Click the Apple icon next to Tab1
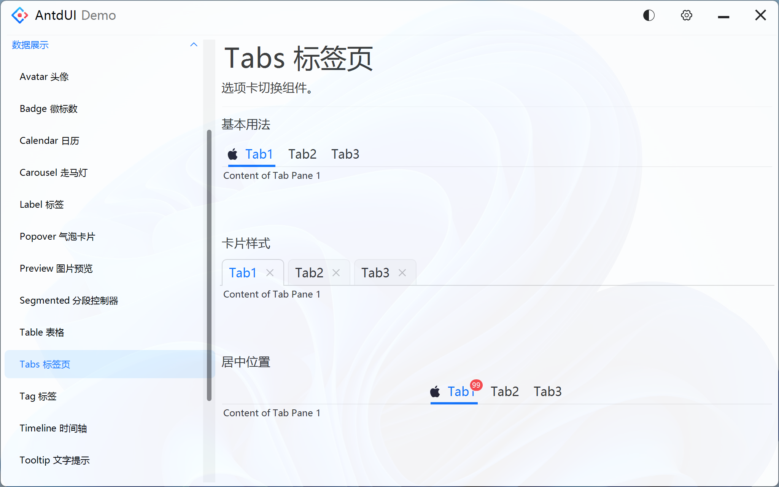The width and height of the screenshot is (779, 487). (x=232, y=154)
